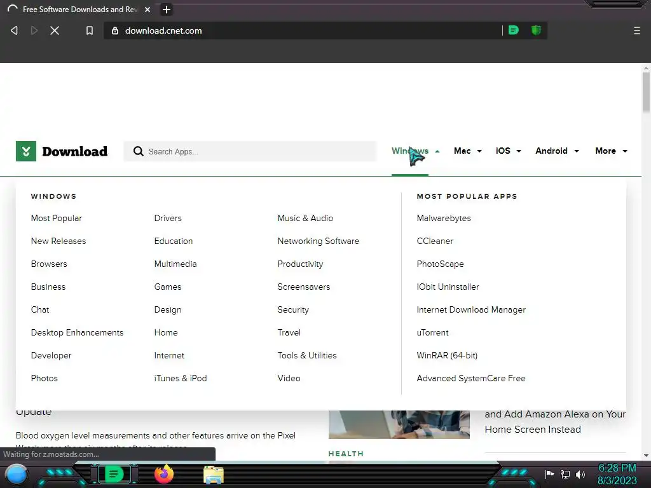651x488 pixels.
Task: Open the green chat extension icon in toolbar
Action: coord(514,30)
